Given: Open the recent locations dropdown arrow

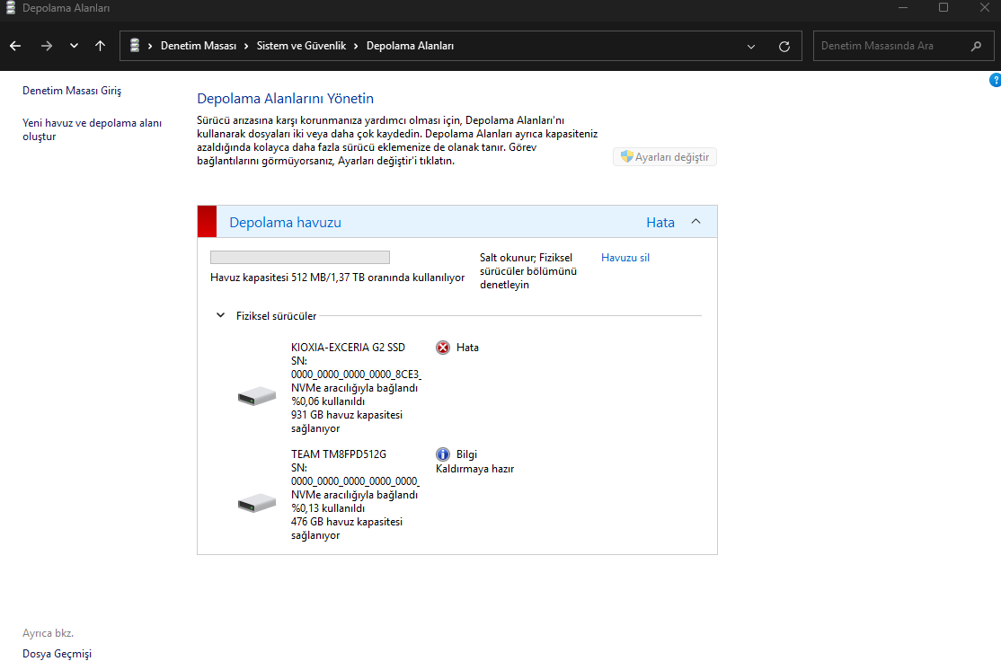Looking at the screenshot, I should (74, 46).
